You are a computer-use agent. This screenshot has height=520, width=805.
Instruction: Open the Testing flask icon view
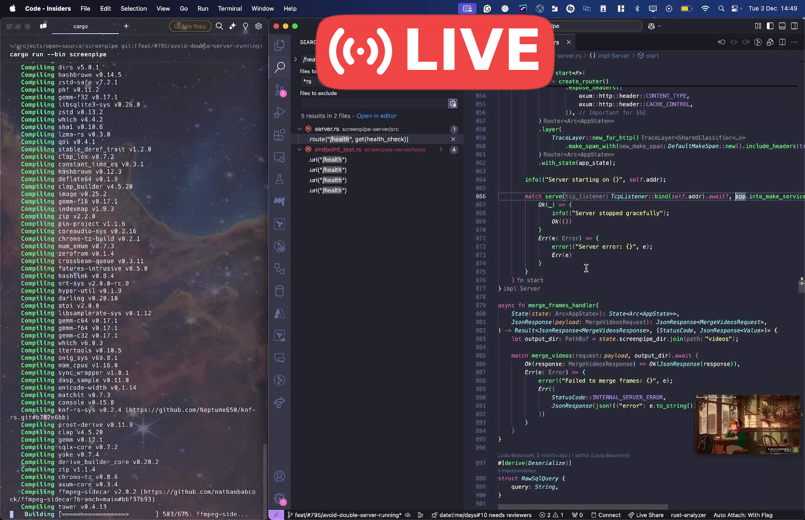[x=280, y=179]
